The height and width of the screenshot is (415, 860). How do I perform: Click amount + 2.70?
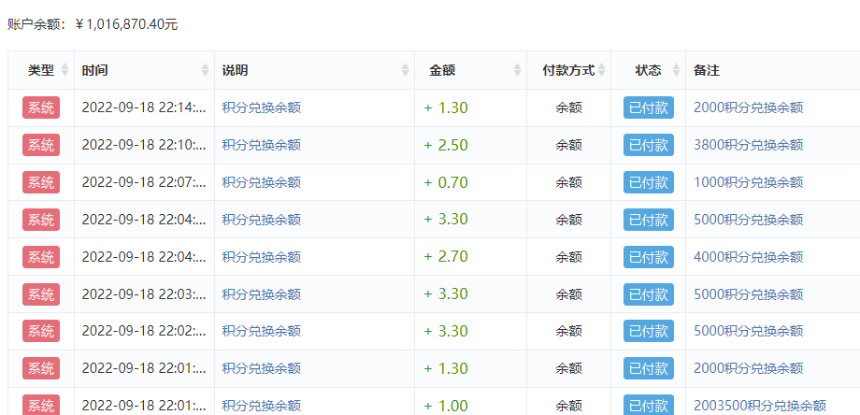pos(446,256)
